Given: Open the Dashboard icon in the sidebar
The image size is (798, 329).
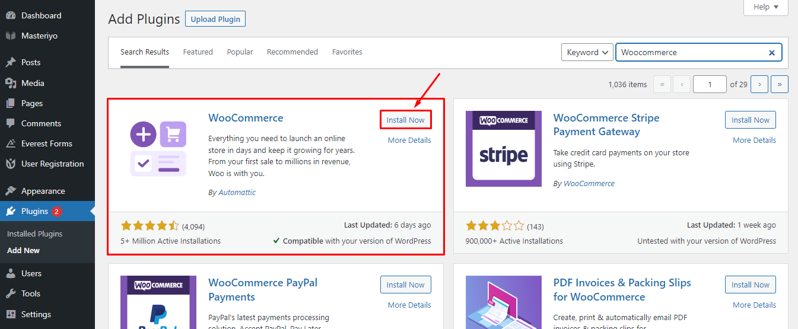Looking at the screenshot, I should pos(11,15).
